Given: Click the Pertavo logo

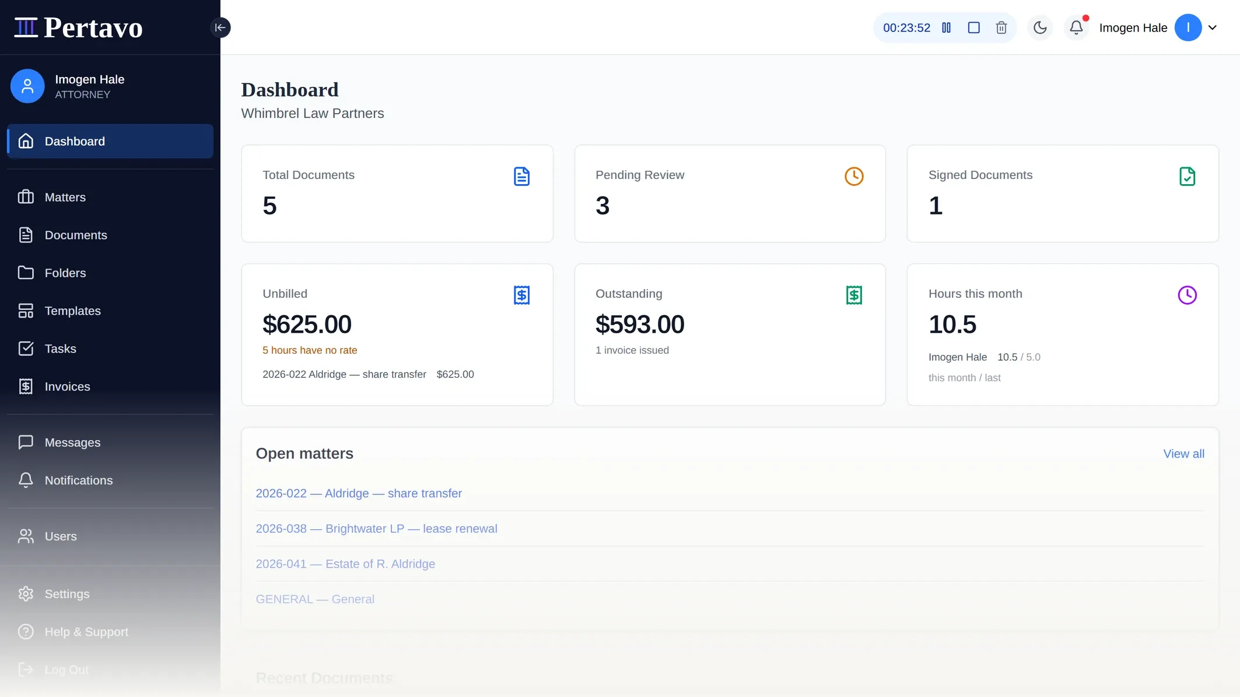Looking at the screenshot, I should coord(78,27).
